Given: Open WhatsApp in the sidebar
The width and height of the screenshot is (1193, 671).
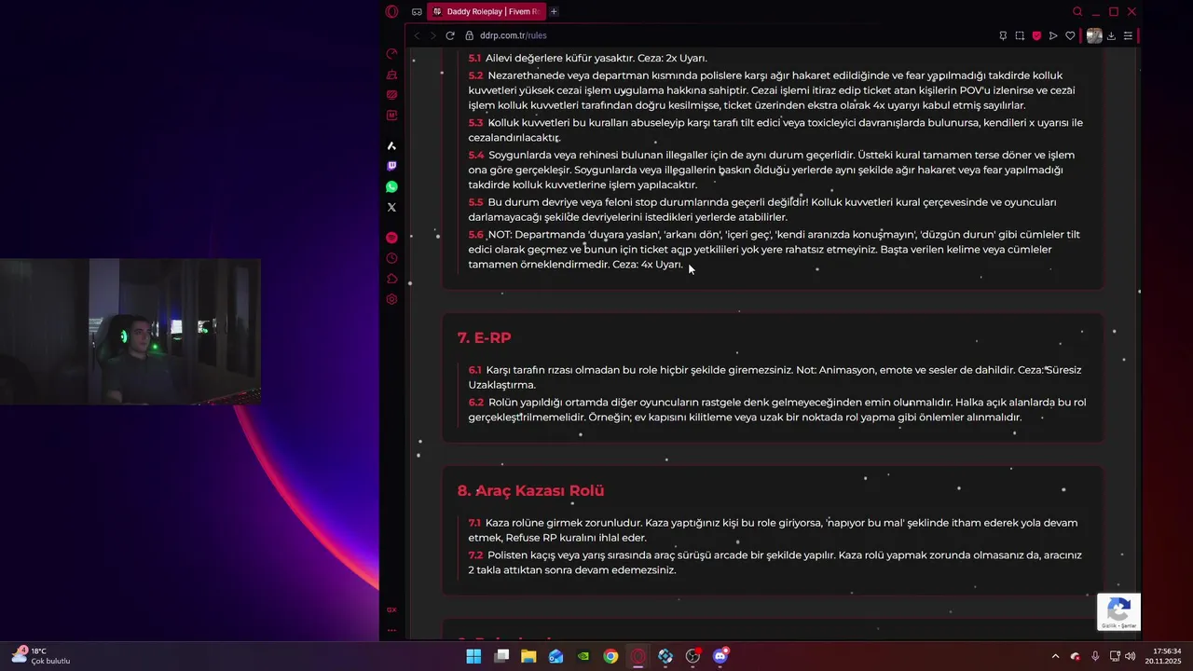Looking at the screenshot, I should (x=391, y=186).
